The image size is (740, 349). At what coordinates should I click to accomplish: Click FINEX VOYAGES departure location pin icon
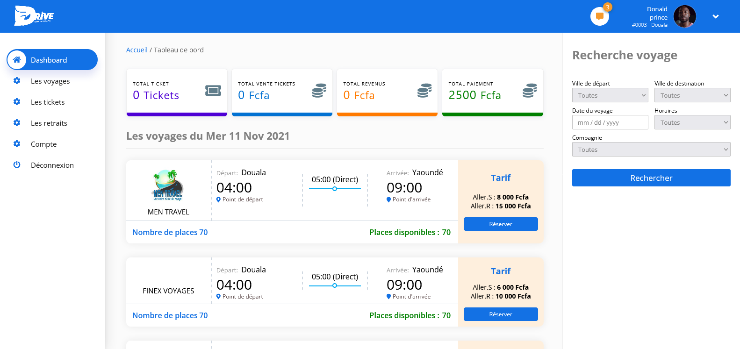[218, 297]
